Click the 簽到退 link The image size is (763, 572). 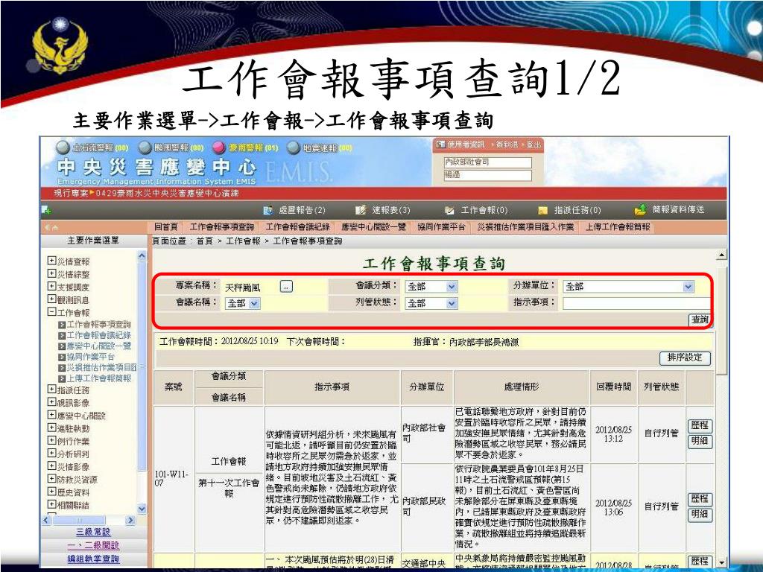pyautogui.click(x=507, y=144)
